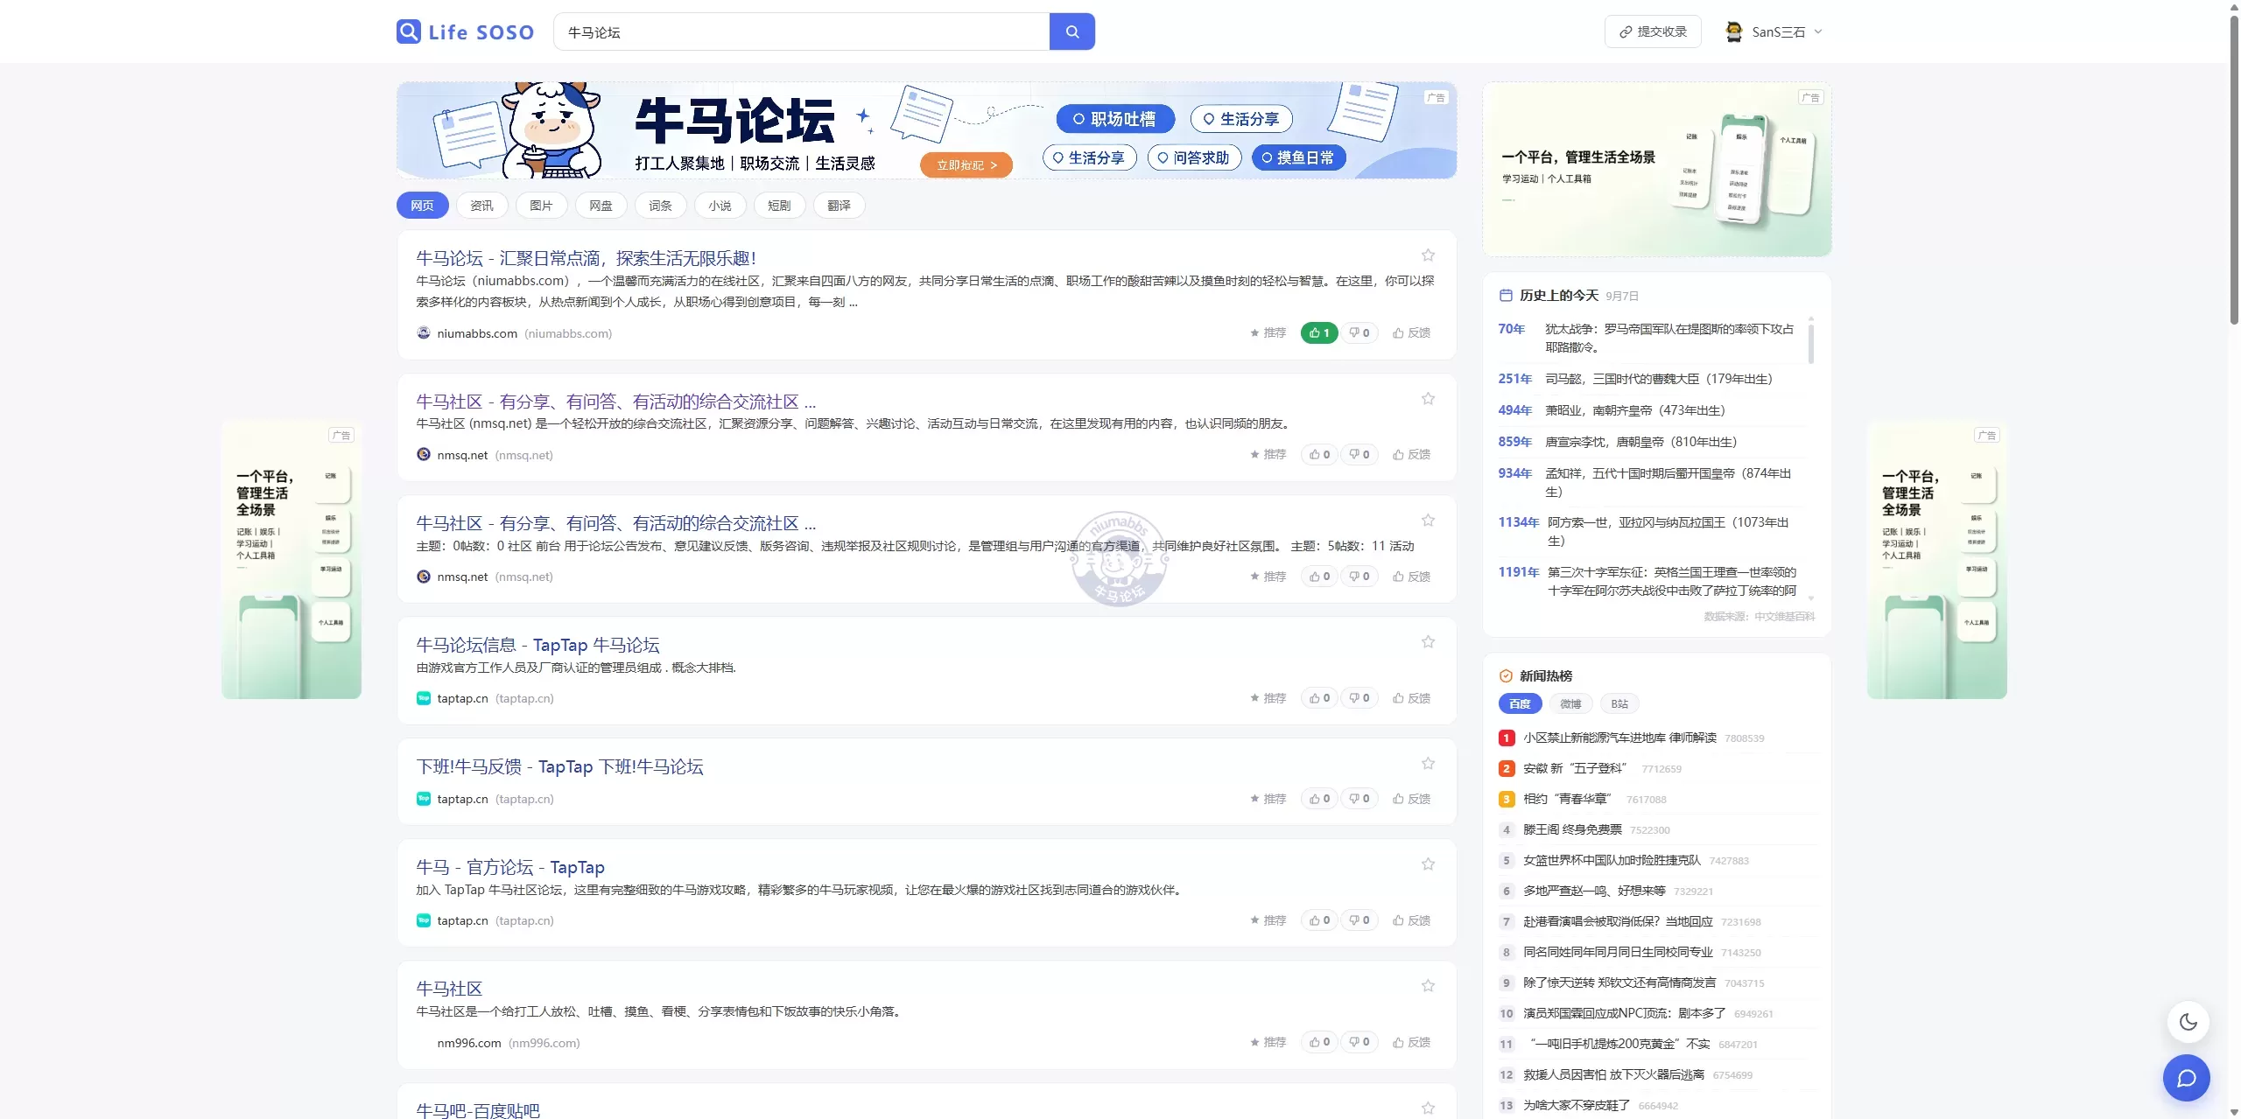Select 微博 hot news source
This screenshot has height=1119, width=2241.
click(x=1570, y=704)
